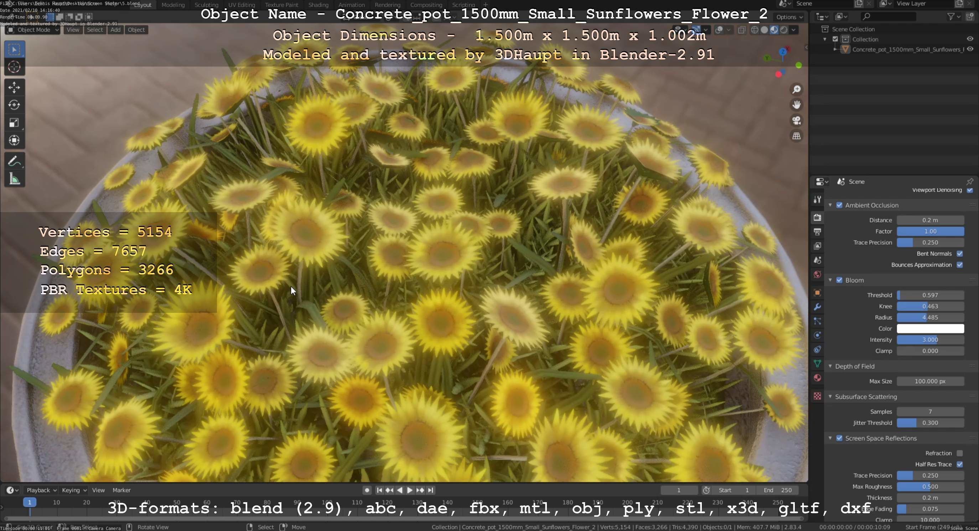
Task: Open the Object Data mesh tab
Action: [x=817, y=364]
